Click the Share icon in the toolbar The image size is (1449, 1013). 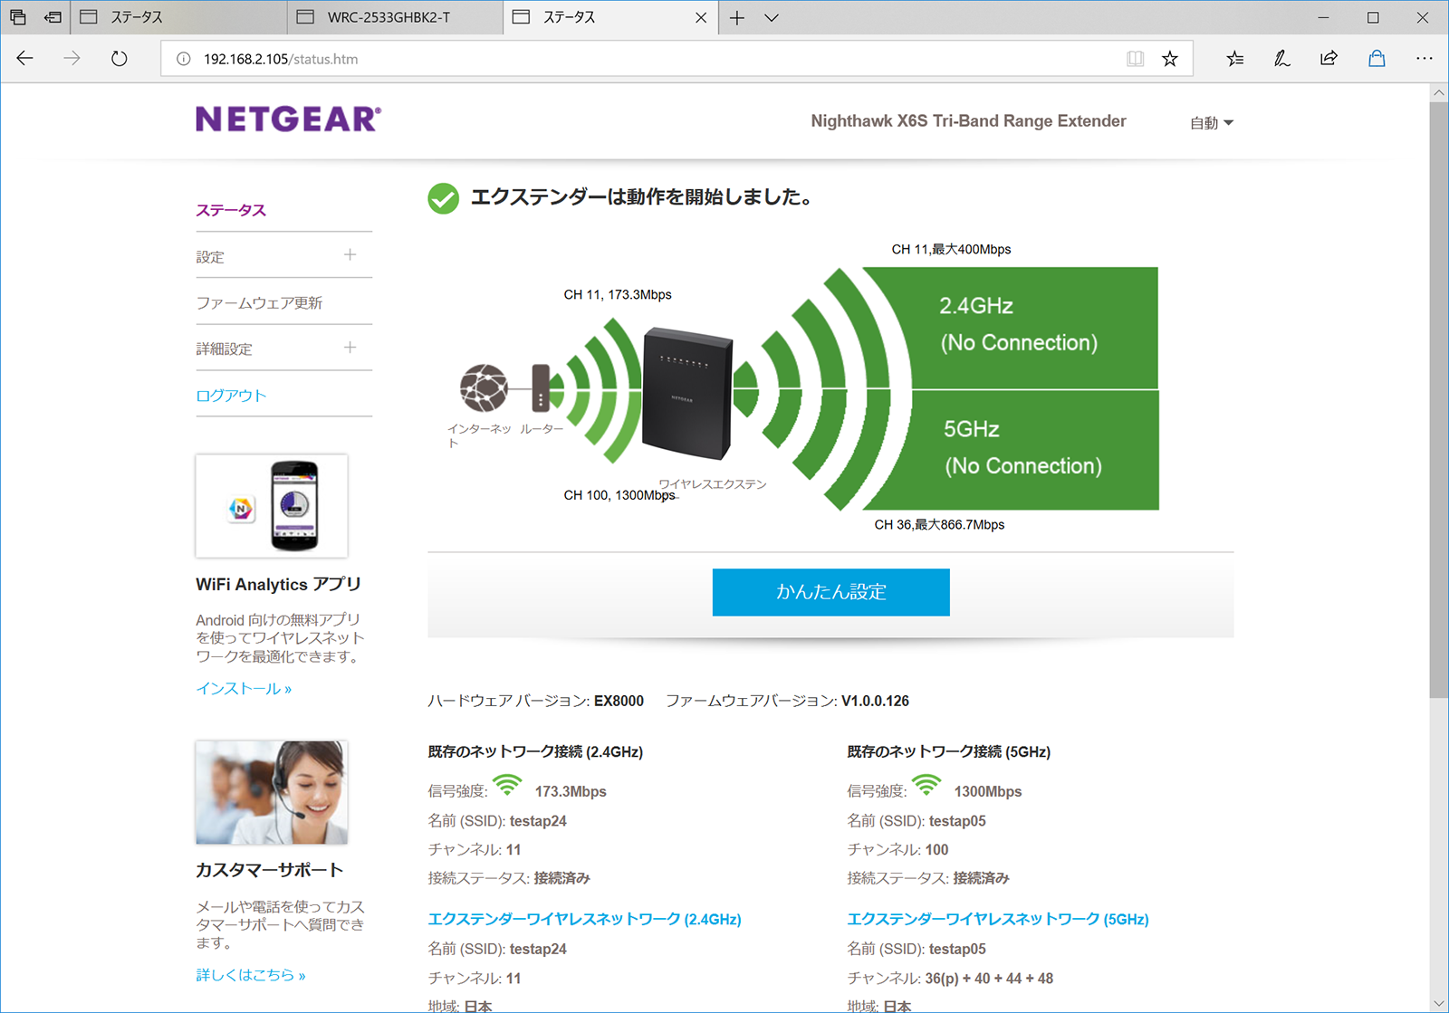click(x=1329, y=58)
